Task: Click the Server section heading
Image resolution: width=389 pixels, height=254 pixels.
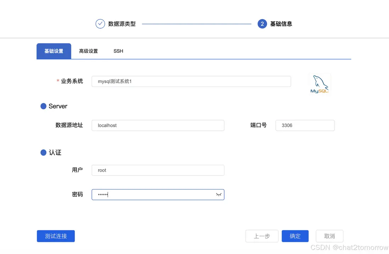Action: [58, 106]
